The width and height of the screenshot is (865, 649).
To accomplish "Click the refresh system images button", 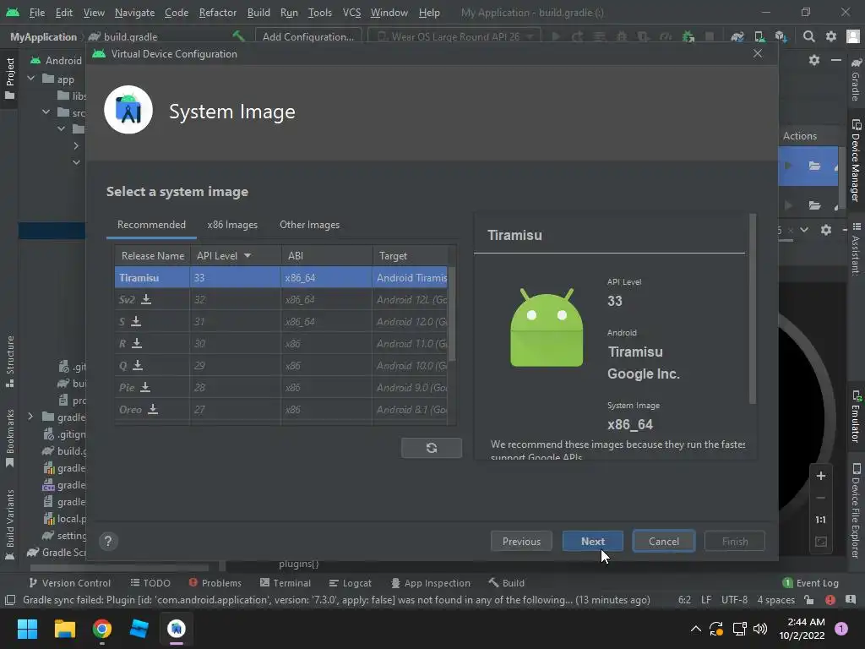I will [x=432, y=448].
